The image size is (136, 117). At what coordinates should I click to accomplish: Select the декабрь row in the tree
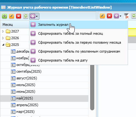click(x=15, y=52)
